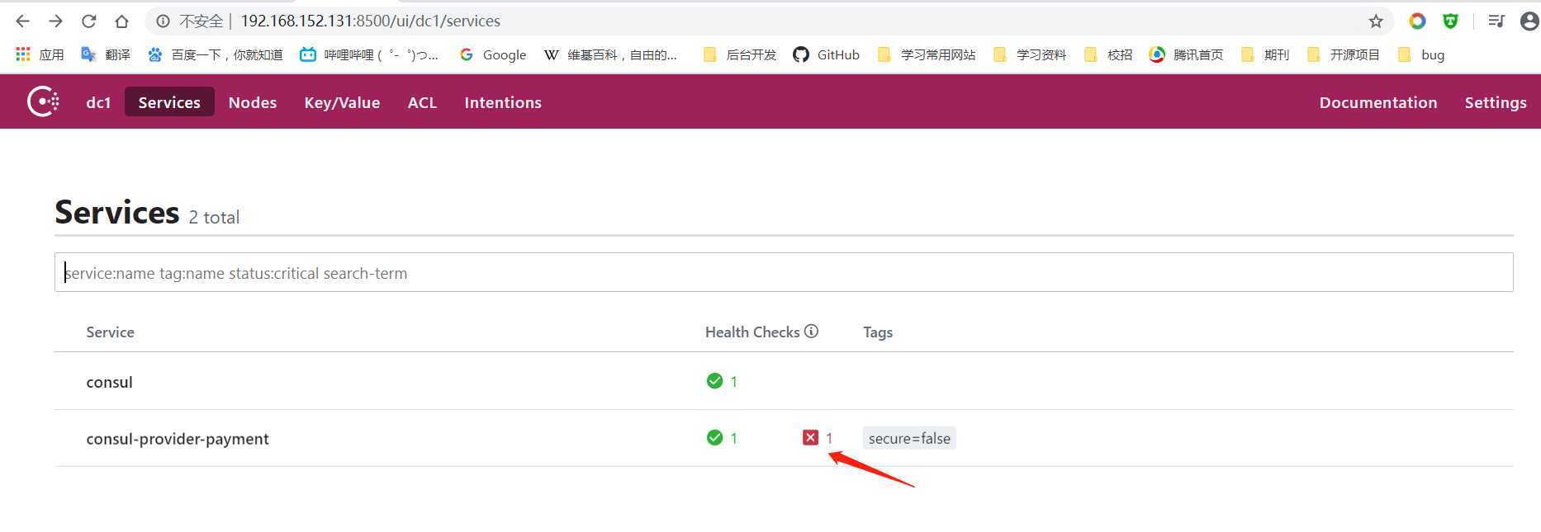Click the Health Checks info icon
Screen dimensions: 1541x532
click(x=812, y=331)
